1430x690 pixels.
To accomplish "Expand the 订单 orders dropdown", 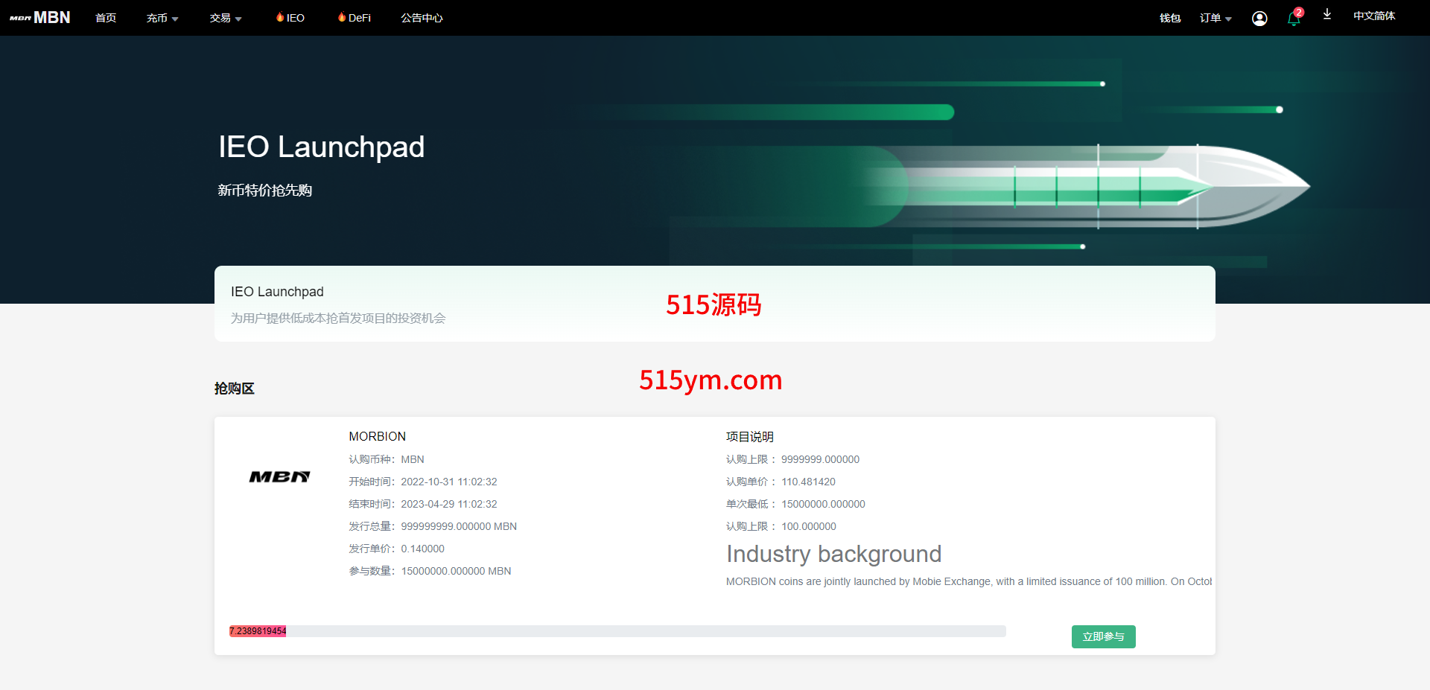I will [x=1215, y=18].
